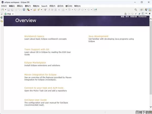Click the New file toolbar icon
Image resolution: width=152 pixels, height=114 pixels.
(2, 10)
